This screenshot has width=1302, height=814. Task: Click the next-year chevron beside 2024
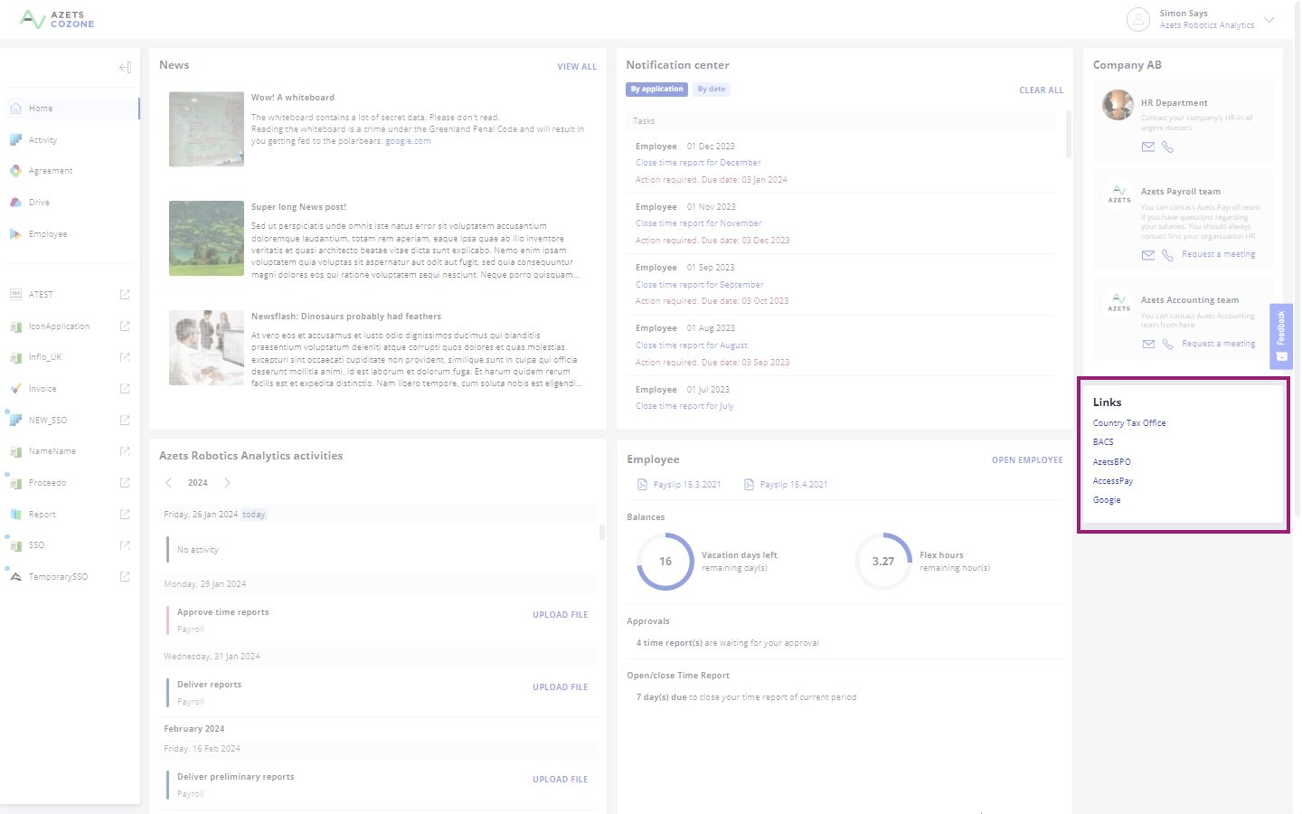227,482
